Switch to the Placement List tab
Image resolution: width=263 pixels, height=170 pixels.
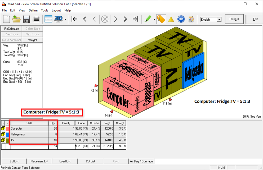[39, 161]
